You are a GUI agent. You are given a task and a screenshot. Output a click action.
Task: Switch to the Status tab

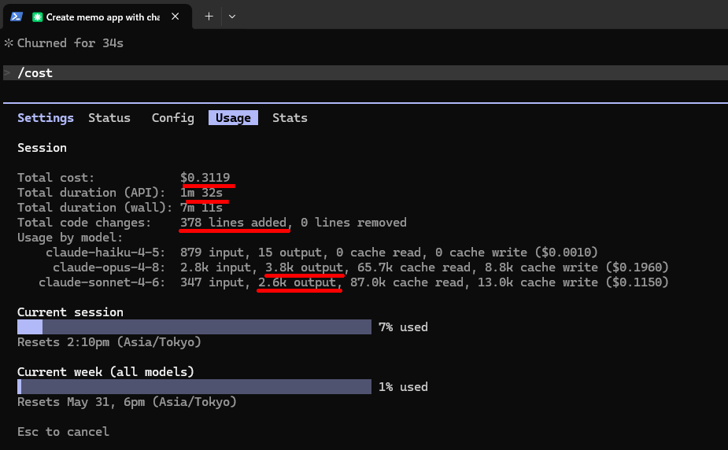(109, 118)
